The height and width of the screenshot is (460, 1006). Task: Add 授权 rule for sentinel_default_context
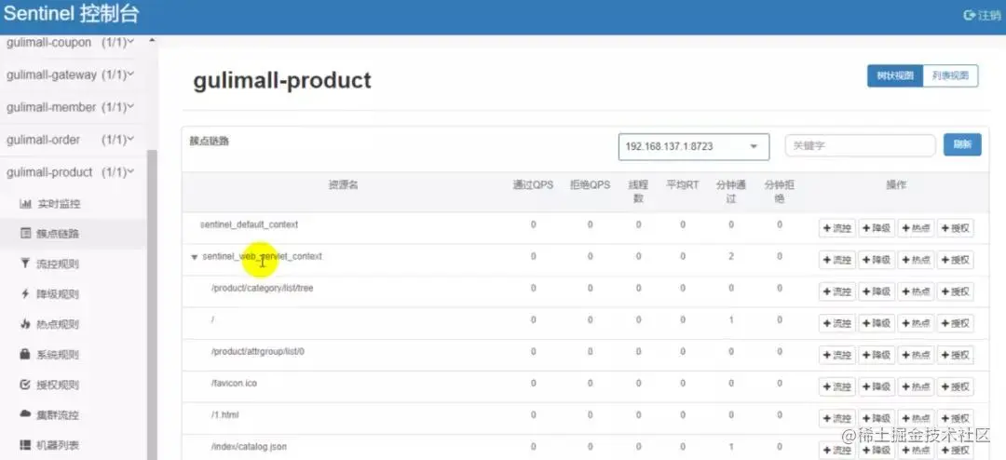click(x=956, y=228)
